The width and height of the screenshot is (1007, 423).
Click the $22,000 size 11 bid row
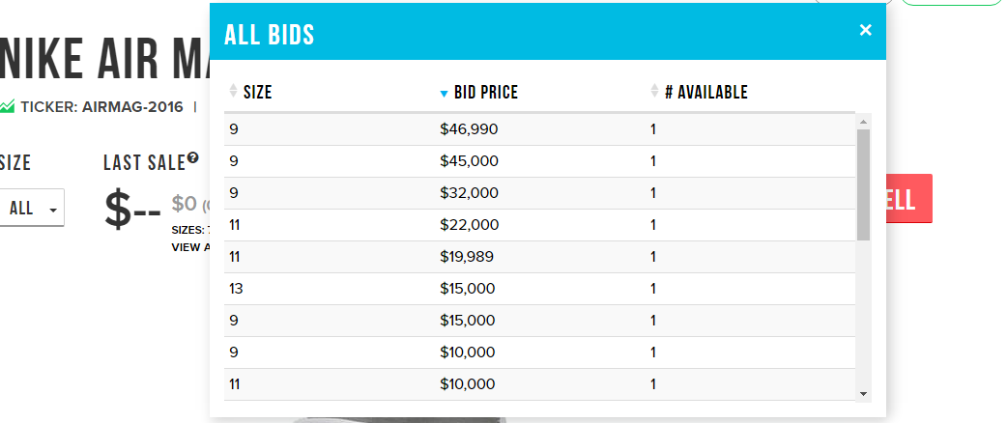539,225
